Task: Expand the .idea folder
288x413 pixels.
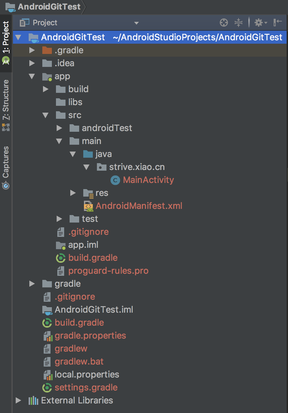Action: 32,63
